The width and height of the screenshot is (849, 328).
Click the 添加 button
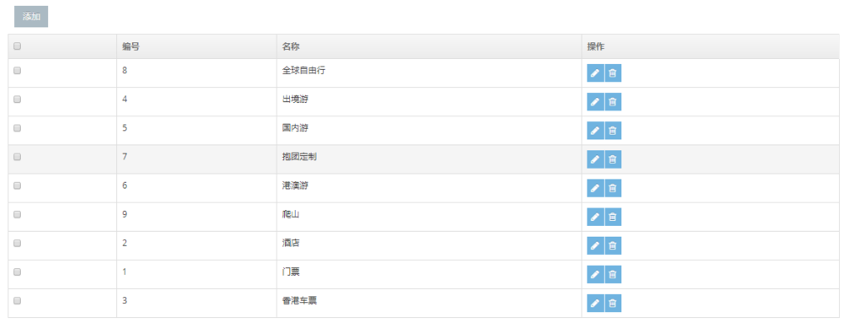coord(32,17)
